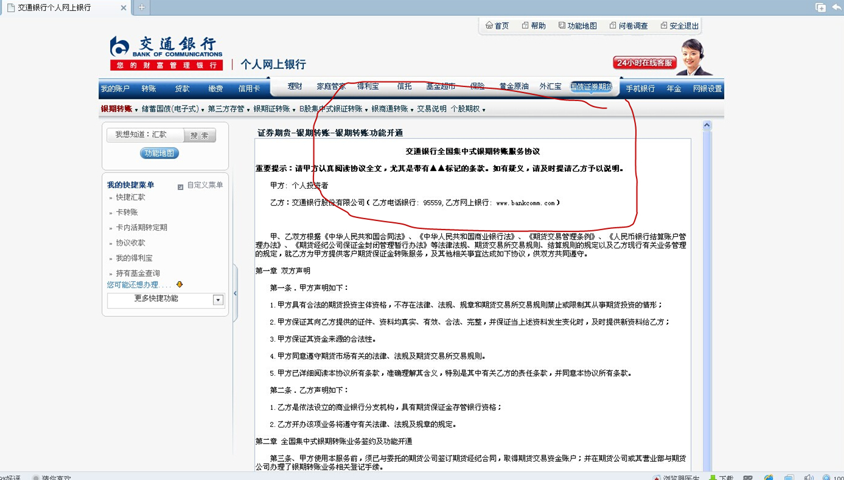Click the scroll up arrow of agreement
This screenshot has width=844, height=480.
(706, 125)
